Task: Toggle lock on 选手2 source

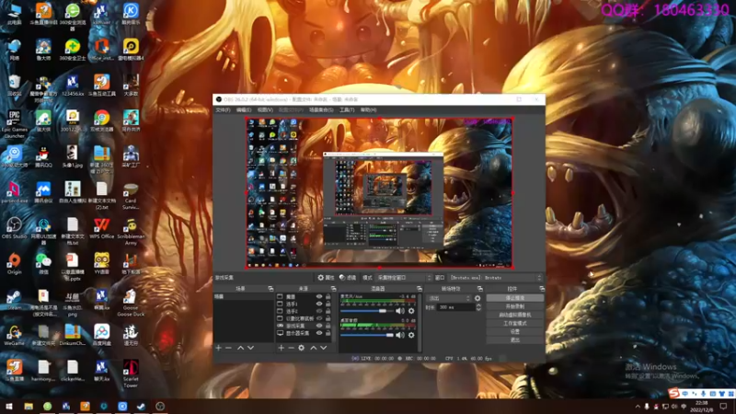Action: [x=328, y=311]
